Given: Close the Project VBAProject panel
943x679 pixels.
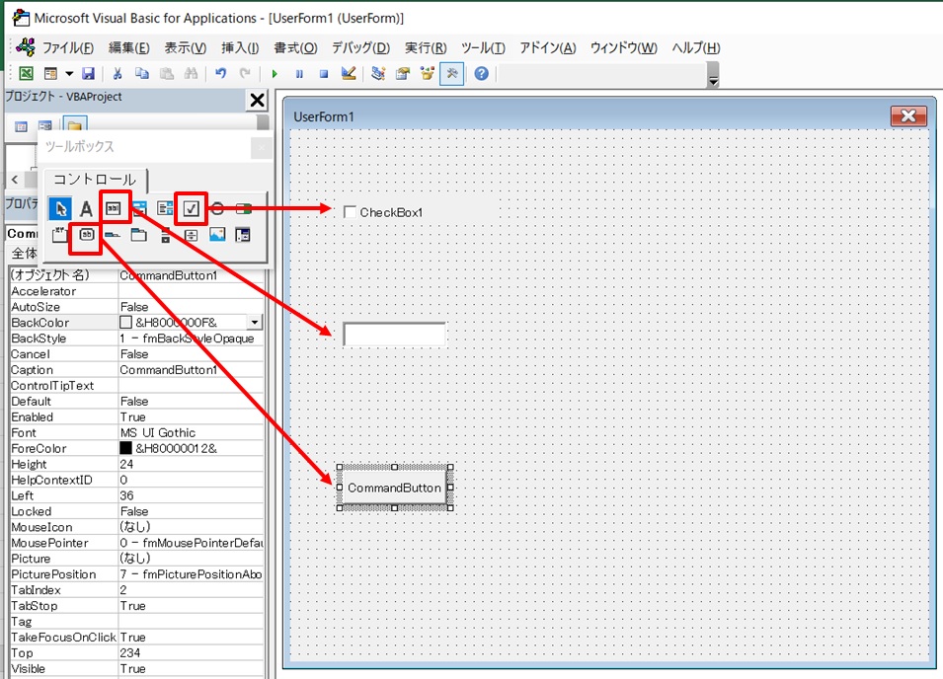Looking at the screenshot, I should pyautogui.click(x=257, y=100).
